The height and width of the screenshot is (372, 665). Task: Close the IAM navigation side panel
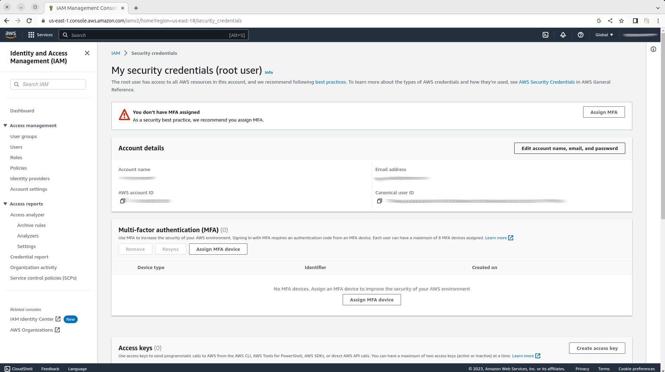(87, 53)
